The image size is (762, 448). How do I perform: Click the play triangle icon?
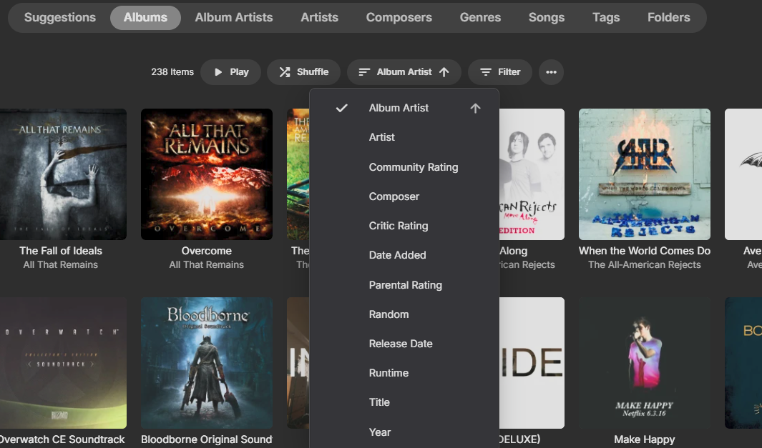218,72
